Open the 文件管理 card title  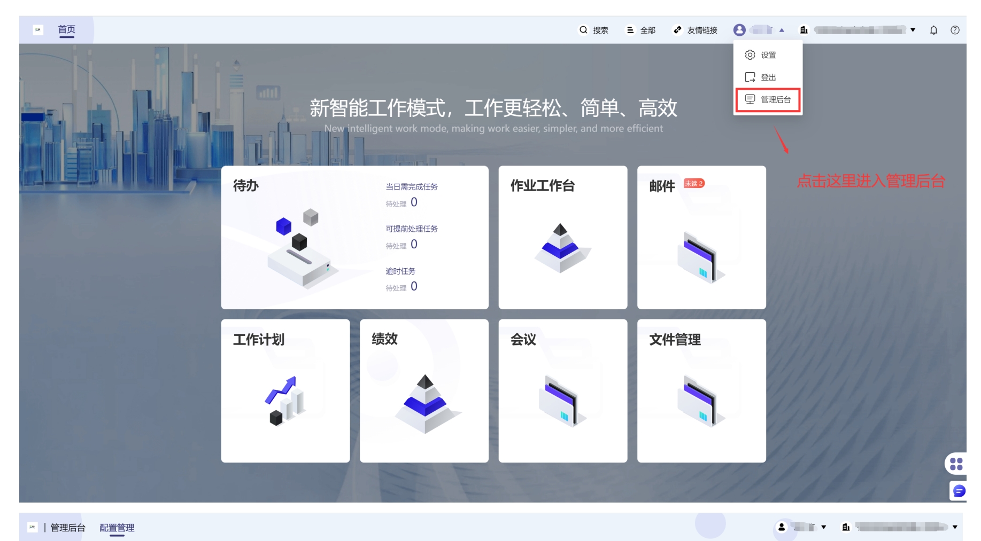pos(675,339)
